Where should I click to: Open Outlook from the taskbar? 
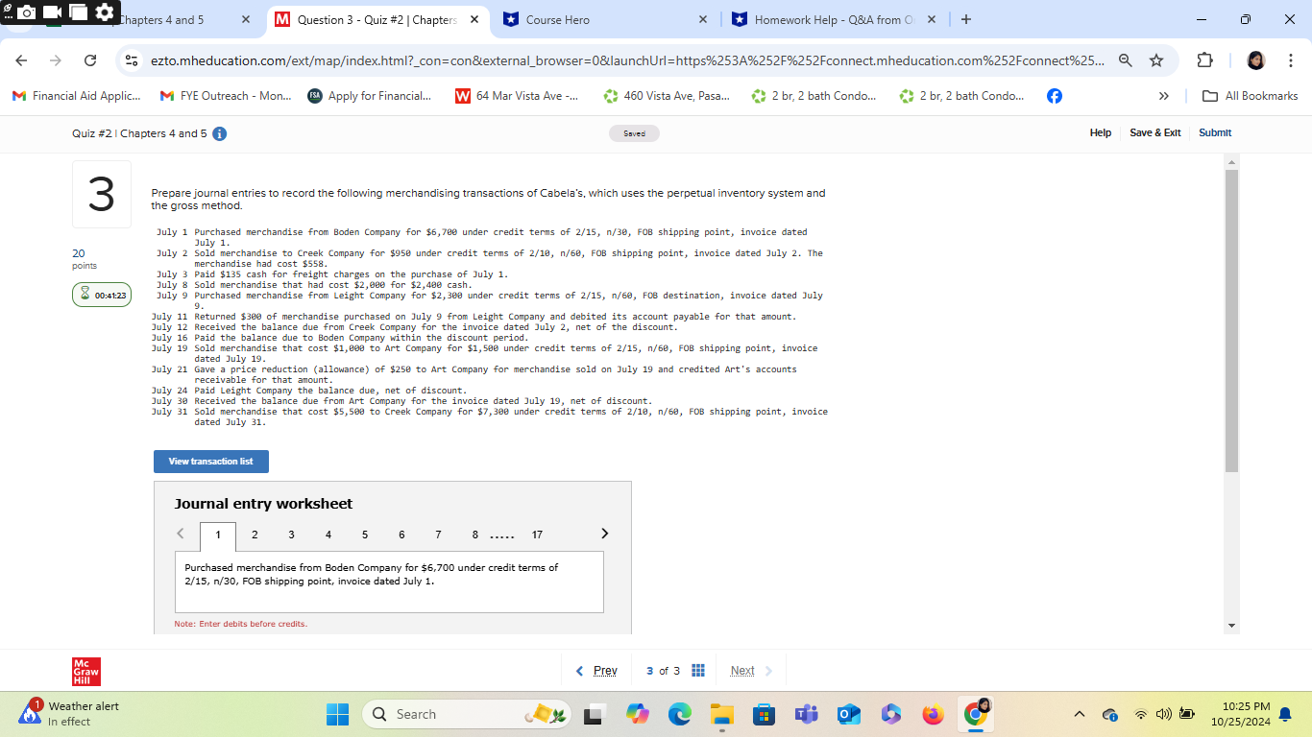click(848, 714)
